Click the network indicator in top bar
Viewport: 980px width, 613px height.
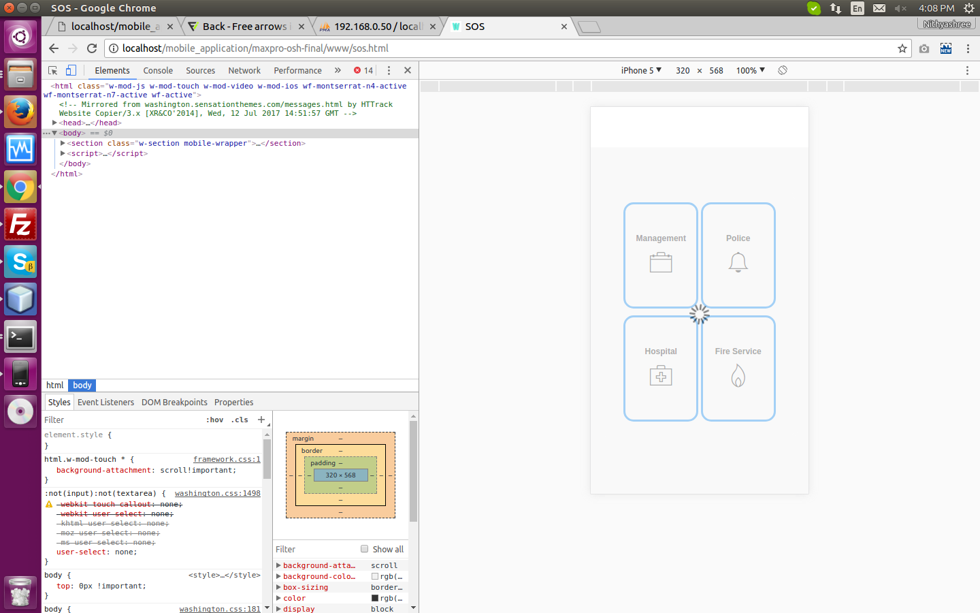[x=836, y=8]
